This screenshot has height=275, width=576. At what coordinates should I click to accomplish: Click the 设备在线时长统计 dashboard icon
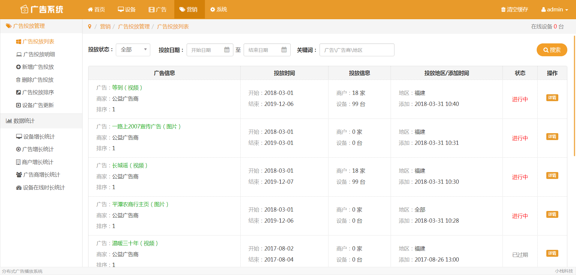(19, 188)
